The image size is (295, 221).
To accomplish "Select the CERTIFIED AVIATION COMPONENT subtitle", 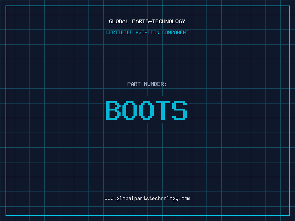I will tap(147, 32).
